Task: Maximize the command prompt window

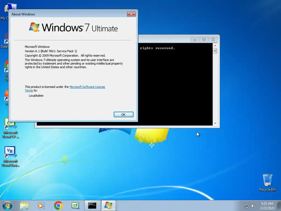Action: [204, 40]
